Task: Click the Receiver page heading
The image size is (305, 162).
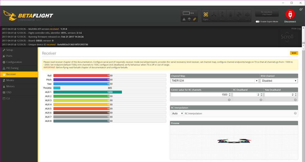Action: pos(49,53)
